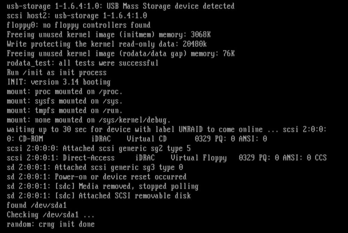The width and height of the screenshot is (348, 233).
Task: Click 'mount: proc mounted on /proc.' line
Action: tap(65, 92)
